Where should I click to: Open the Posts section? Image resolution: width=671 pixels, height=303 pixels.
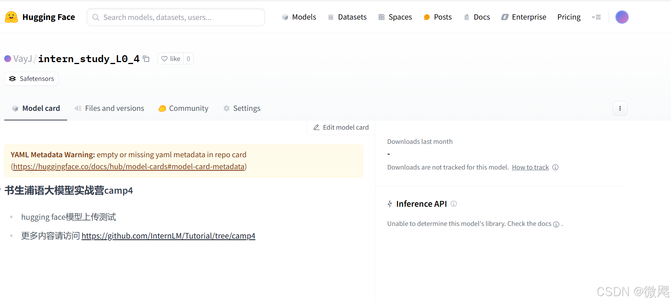(x=437, y=17)
